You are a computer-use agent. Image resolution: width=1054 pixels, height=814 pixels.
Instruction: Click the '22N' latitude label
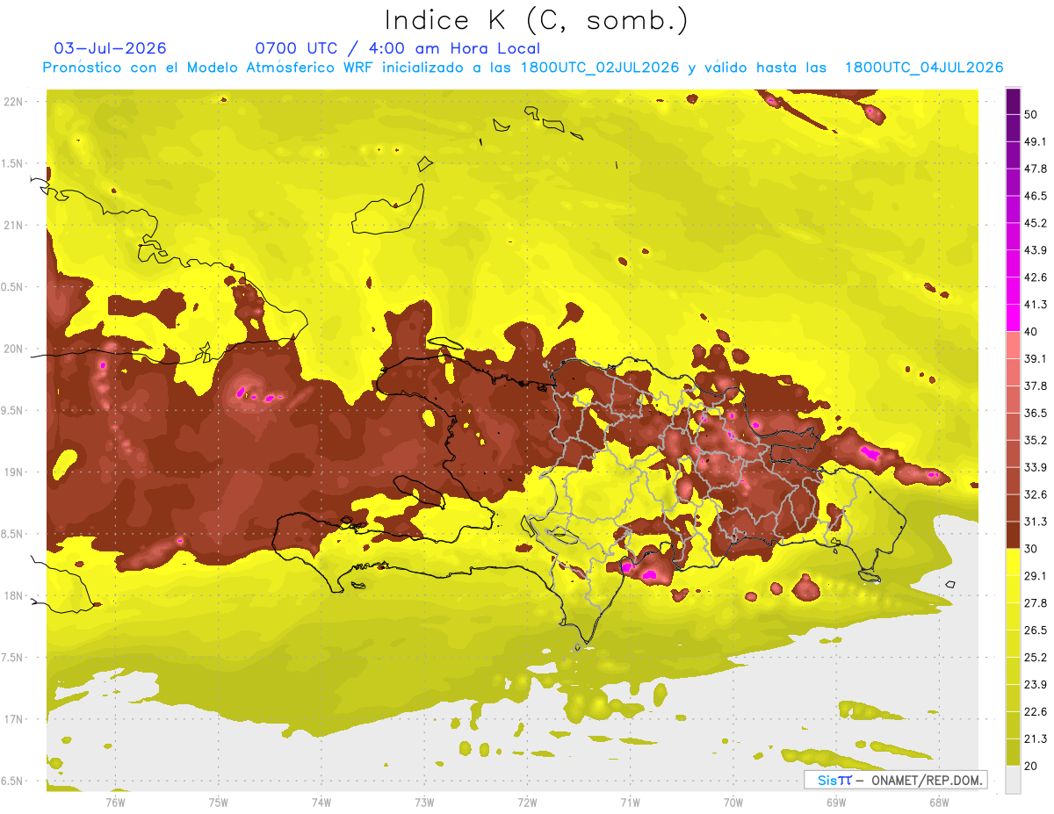pyautogui.click(x=15, y=102)
